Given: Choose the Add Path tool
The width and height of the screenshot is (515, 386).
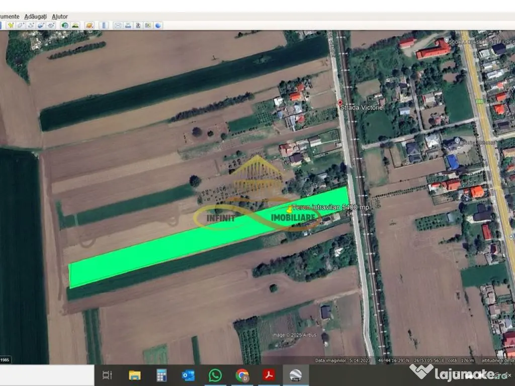Looking at the screenshot, I should (31, 25).
